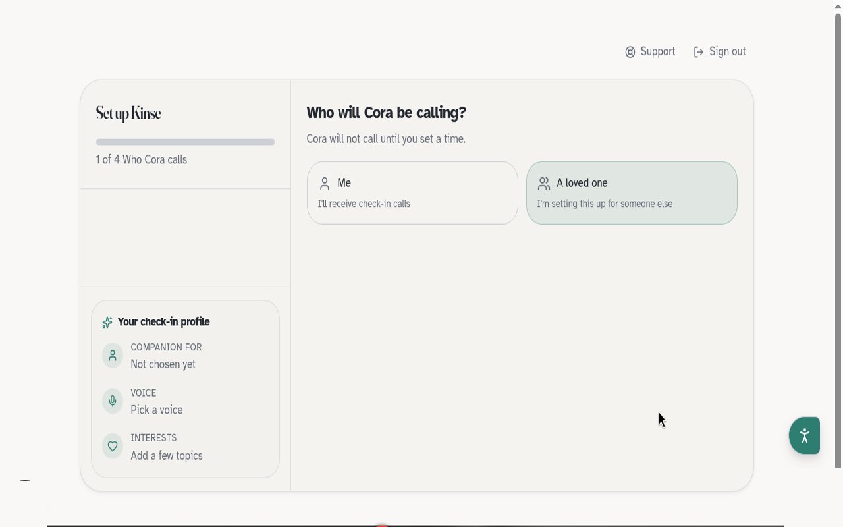Click the "Your check-in profile" title
The width and height of the screenshot is (843, 527).
tap(164, 322)
